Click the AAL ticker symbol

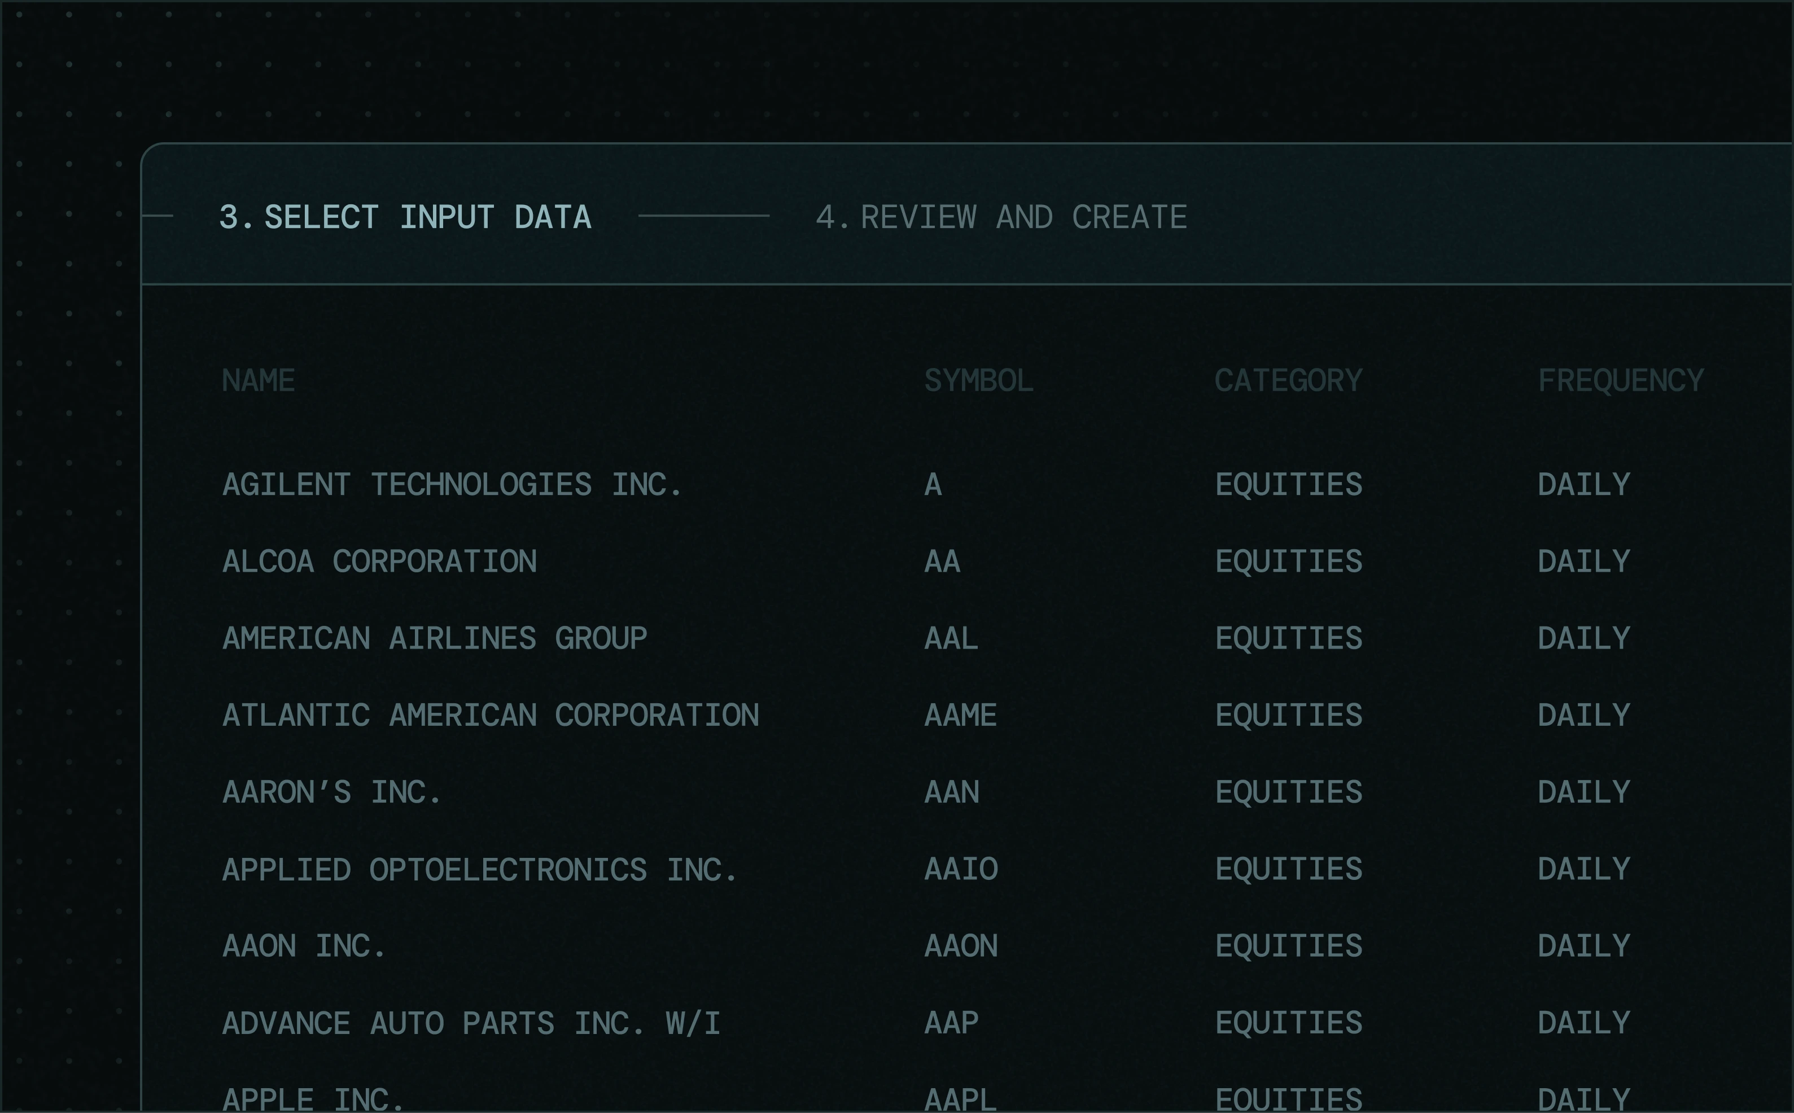click(951, 638)
